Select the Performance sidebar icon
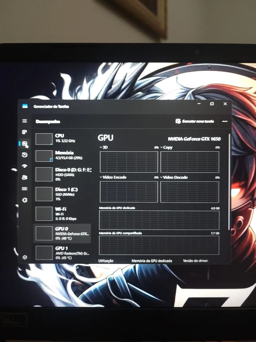256x342 pixels. click(25, 144)
